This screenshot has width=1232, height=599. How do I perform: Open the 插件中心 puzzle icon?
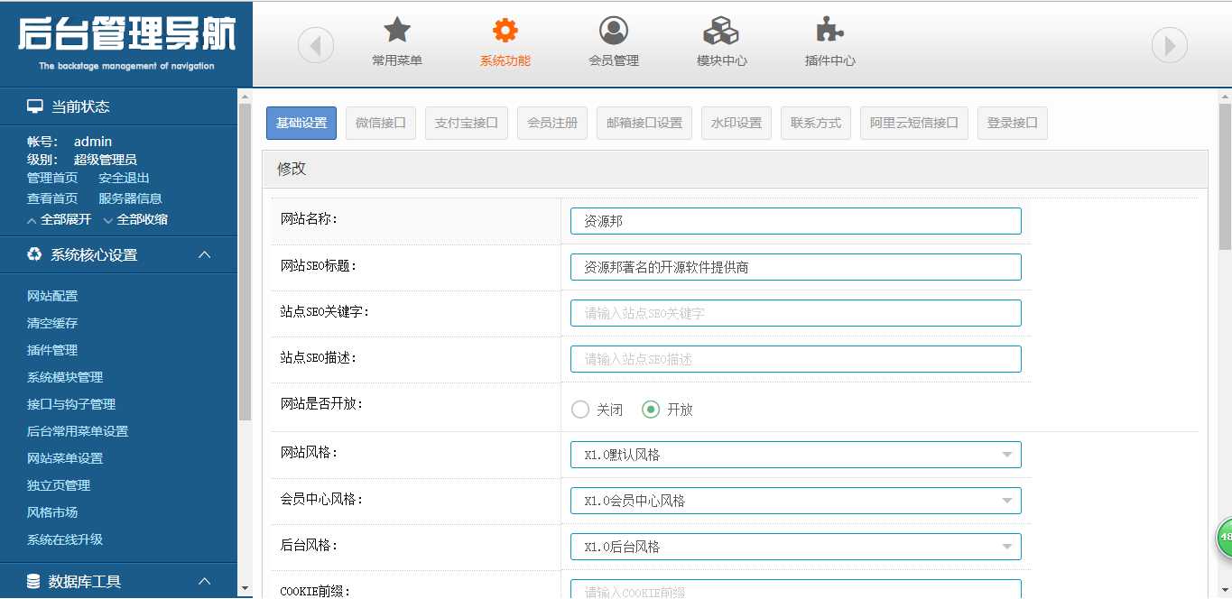click(829, 30)
